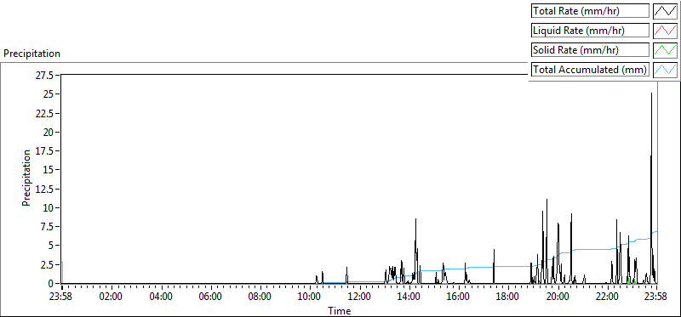
Task: Click the 15 y-axis tick value
Action: [48, 170]
